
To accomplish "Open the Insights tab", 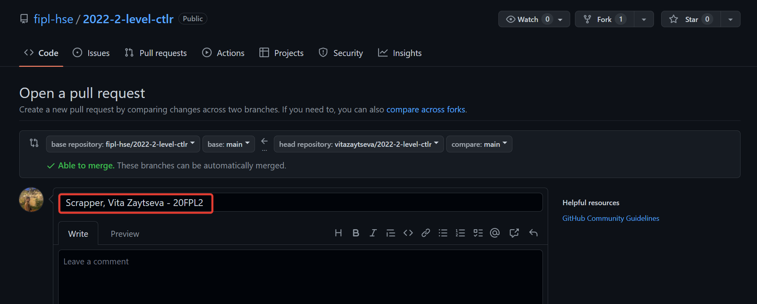I will 400,53.
